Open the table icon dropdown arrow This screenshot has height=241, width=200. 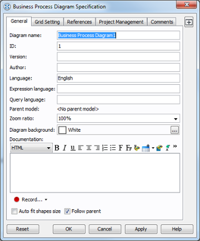[153, 148]
